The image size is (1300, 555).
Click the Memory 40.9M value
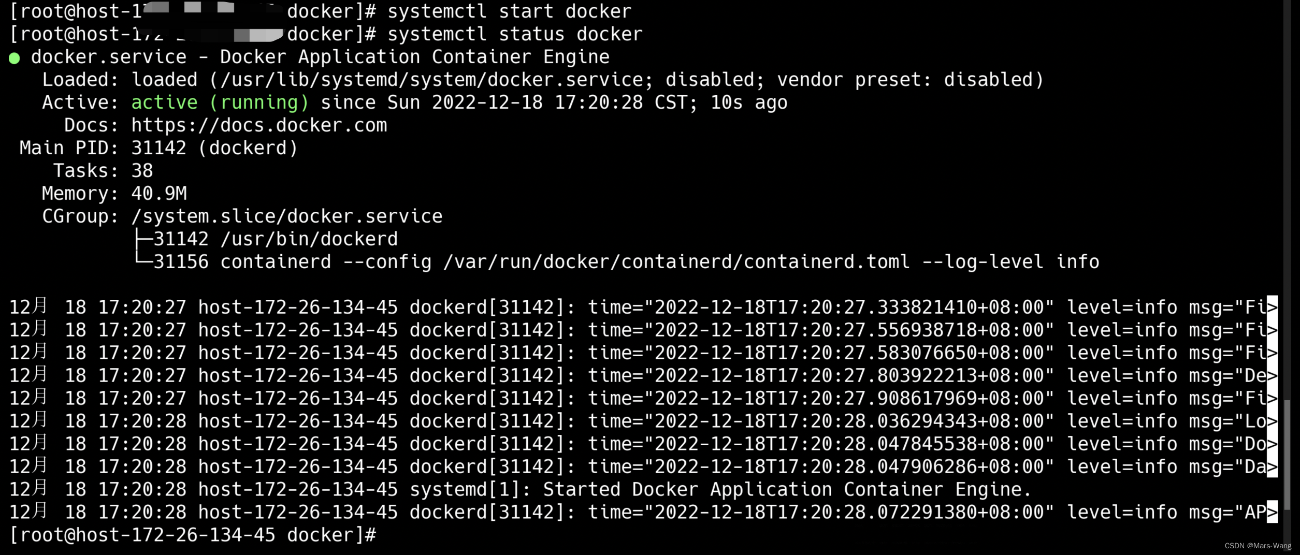click(x=159, y=194)
